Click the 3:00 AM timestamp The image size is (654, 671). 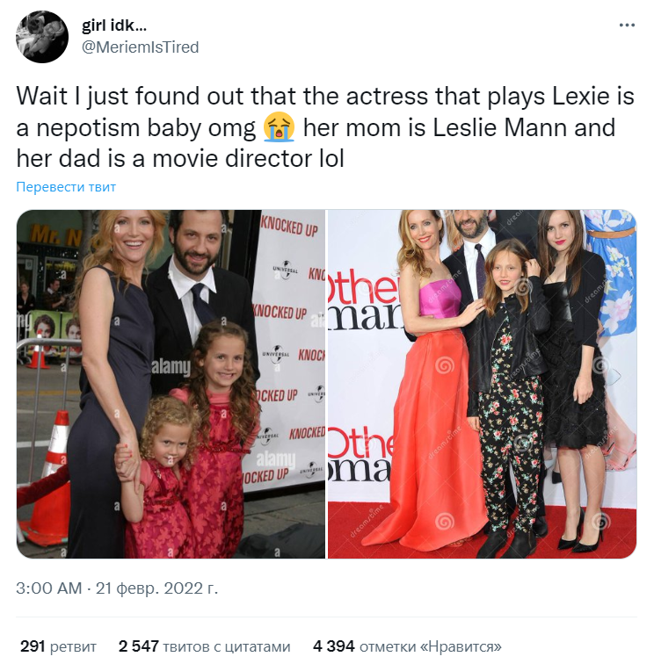(49, 588)
